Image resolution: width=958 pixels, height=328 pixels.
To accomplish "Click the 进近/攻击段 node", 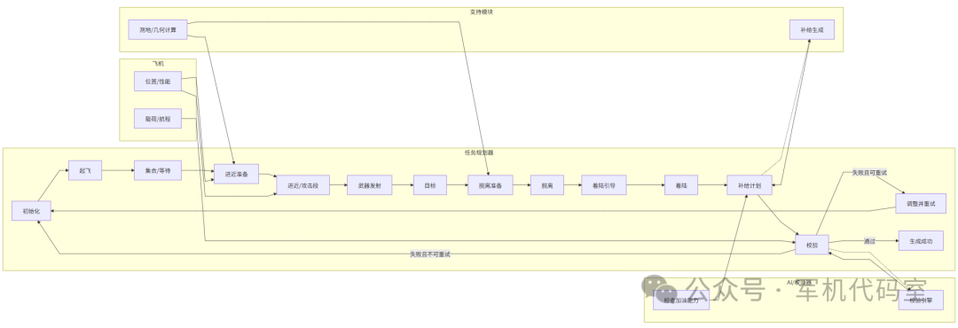I will click(303, 185).
